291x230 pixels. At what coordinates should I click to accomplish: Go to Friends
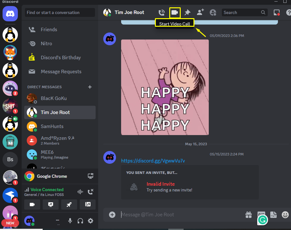tap(60, 30)
